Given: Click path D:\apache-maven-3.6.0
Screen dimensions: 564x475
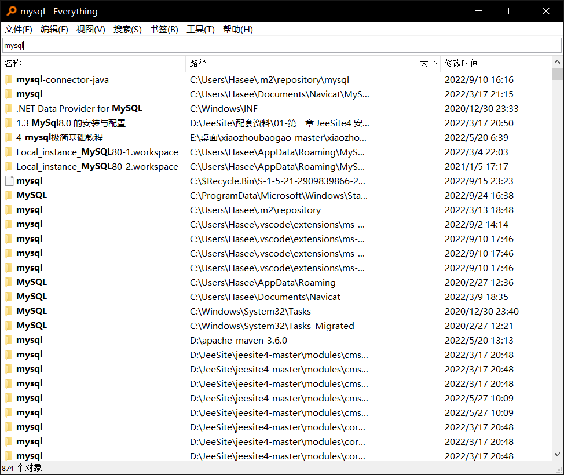Looking at the screenshot, I should 239,341.
